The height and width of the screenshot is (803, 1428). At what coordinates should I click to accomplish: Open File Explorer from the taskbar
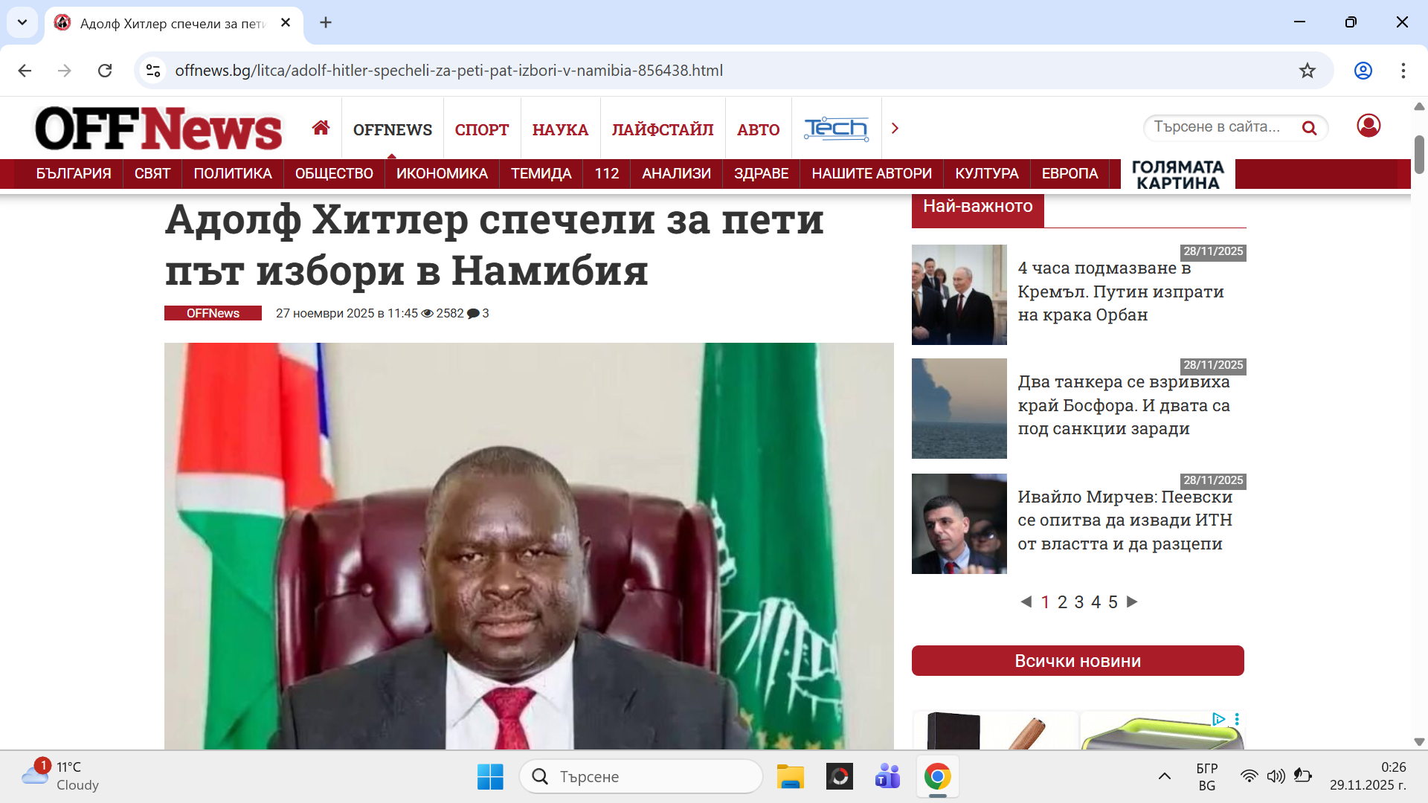tap(790, 777)
